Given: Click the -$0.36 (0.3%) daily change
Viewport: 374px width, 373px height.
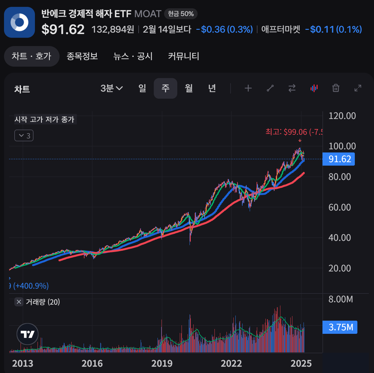Looking at the screenshot, I should 224,29.
